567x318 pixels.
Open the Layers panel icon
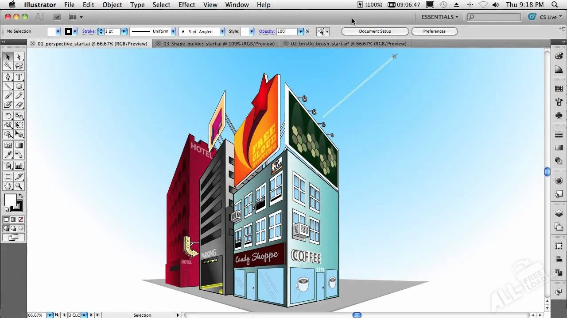click(559, 214)
